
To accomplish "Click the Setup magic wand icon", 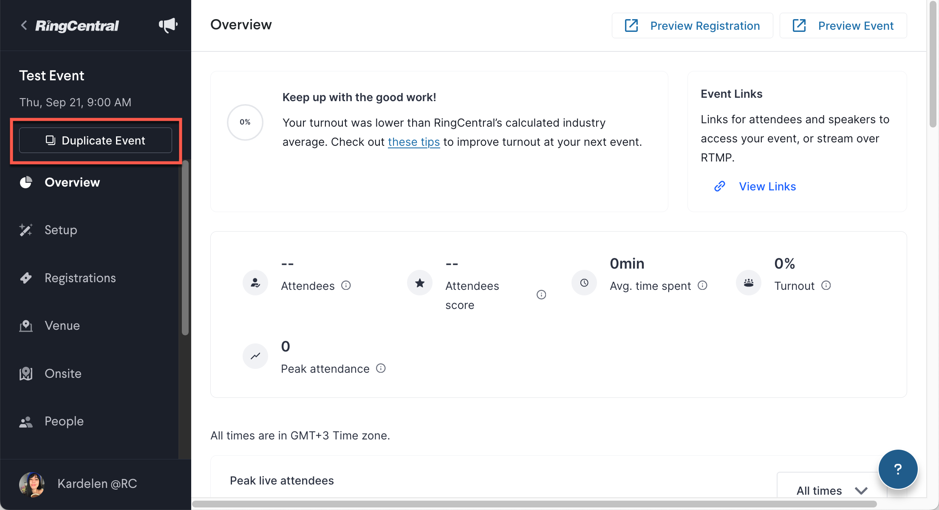I will [x=26, y=230].
